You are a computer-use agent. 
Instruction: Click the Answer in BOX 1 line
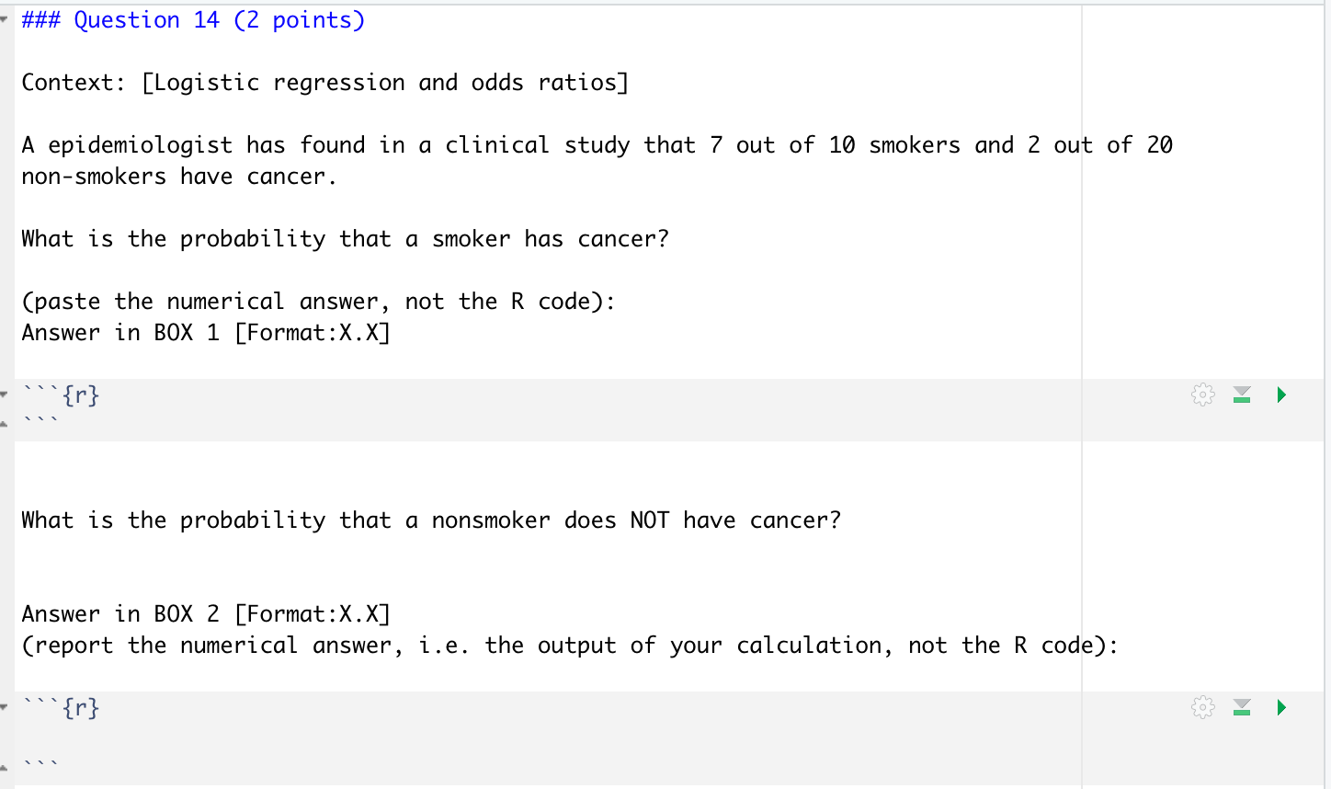click(204, 332)
